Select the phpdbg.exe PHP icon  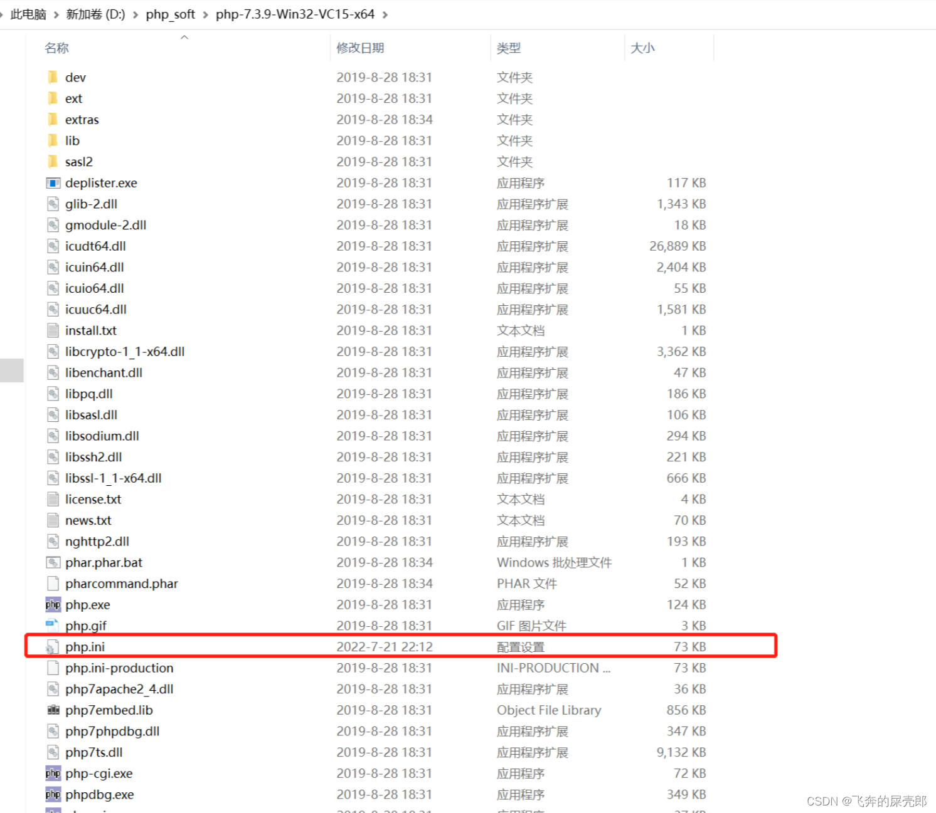pyautogui.click(x=53, y=794)
